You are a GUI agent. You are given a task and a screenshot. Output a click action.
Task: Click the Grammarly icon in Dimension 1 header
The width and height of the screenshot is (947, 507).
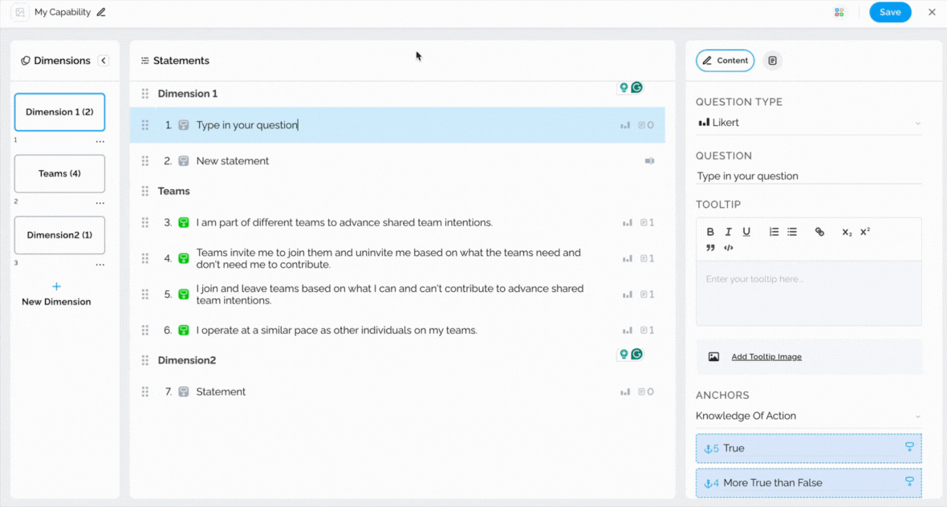tap(636, 87)
